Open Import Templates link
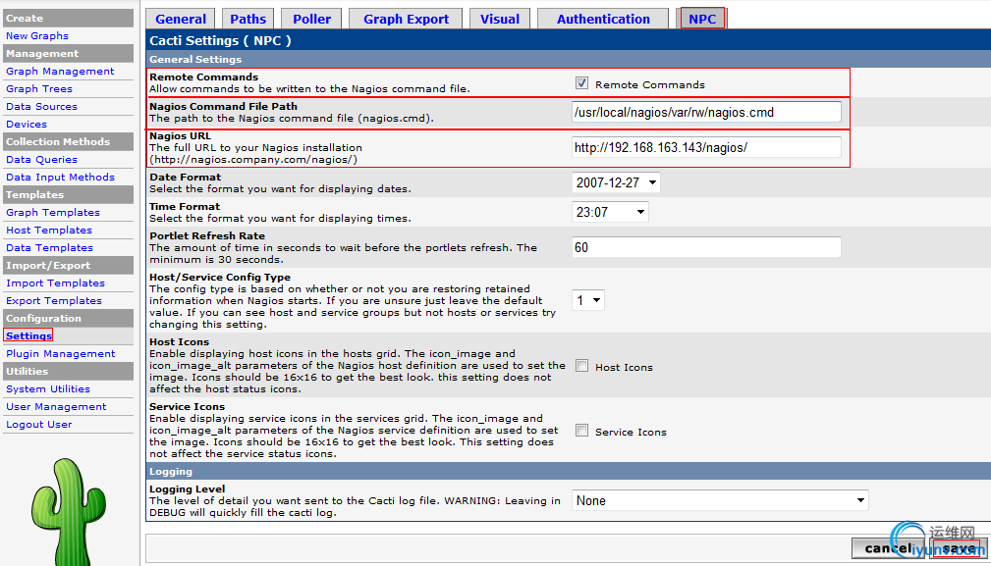Screen dimensions: 991x566 56,283
